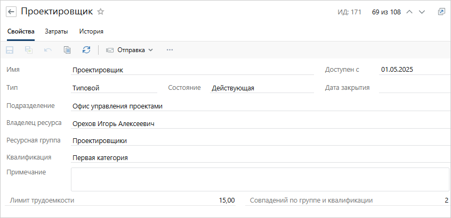This screenshot has width=451, height=218.
Task: Mark Проектировщик as favorite with star
Action: [101, 12]
